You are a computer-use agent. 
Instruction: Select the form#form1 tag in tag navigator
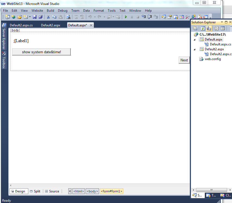click(x=112, y=191)
